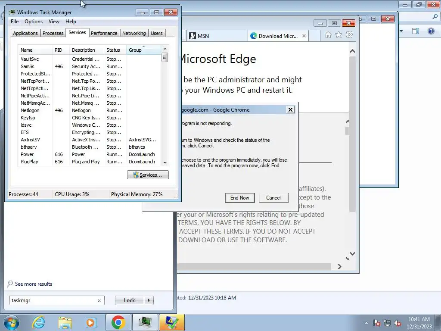The image size is (441, 331).
Task: Click the Services... button
Action: tap(148, 175)
